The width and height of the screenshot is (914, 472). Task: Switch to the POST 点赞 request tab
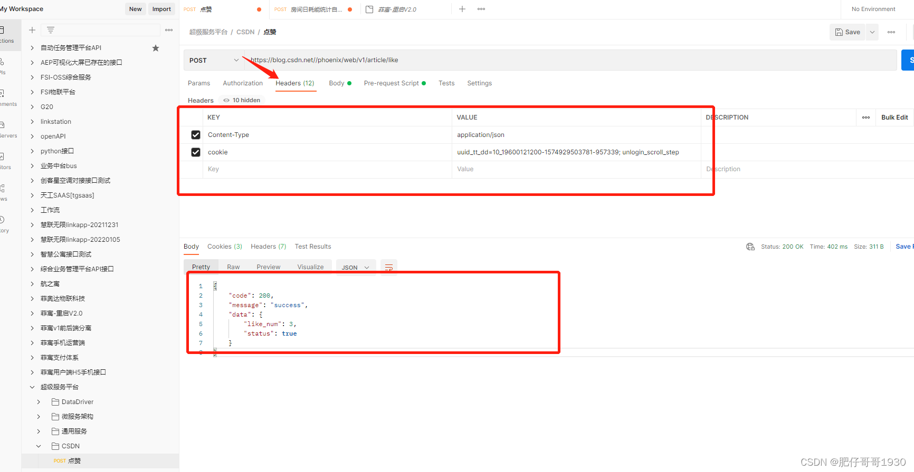(x=224, y=9)
